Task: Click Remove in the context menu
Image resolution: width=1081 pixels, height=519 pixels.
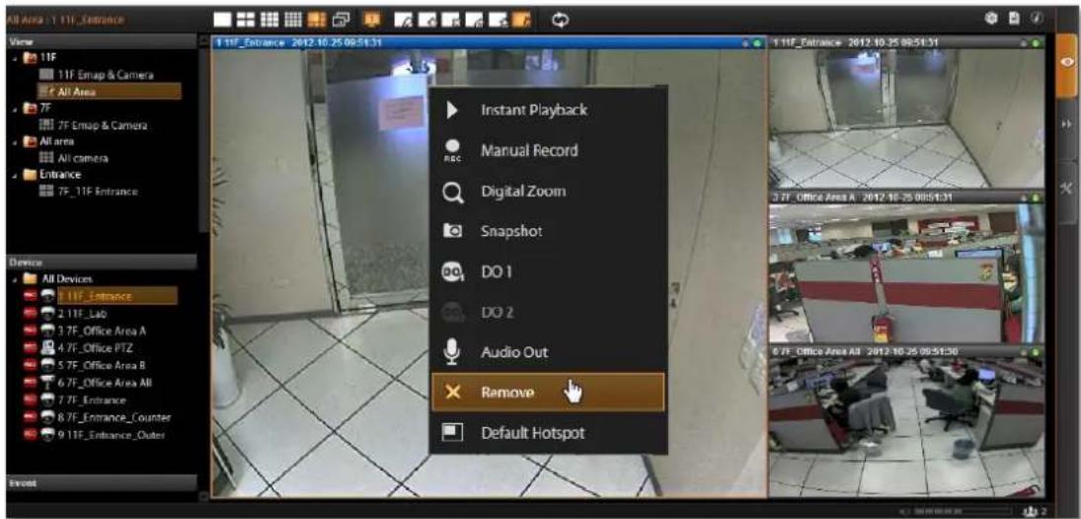Action: click(549, 392)
